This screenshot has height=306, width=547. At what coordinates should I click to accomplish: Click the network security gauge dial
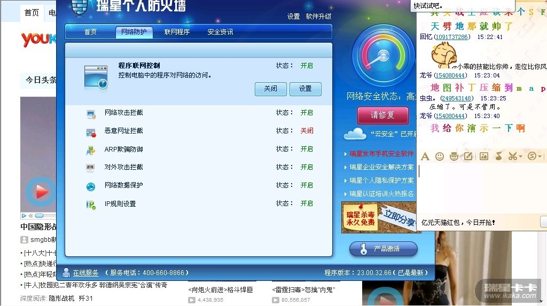click(384, 55)
